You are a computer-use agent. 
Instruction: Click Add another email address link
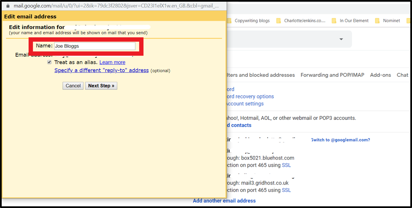point(224,201)
